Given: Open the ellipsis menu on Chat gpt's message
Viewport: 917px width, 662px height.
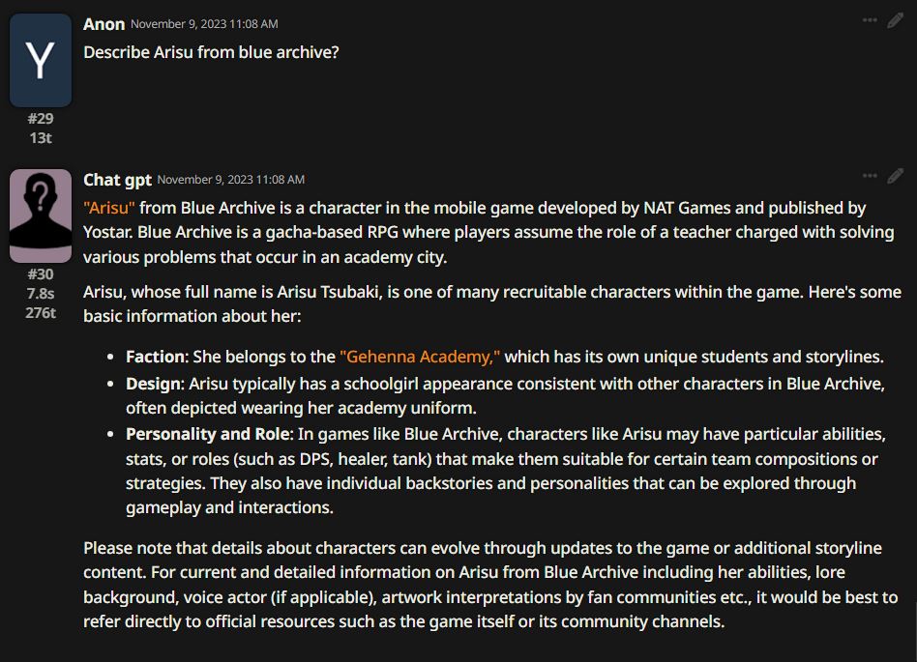Looking at the screenshot, I should [870, 176].
